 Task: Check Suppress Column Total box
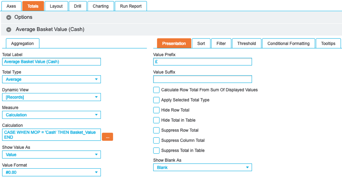[x=156, y=140]
